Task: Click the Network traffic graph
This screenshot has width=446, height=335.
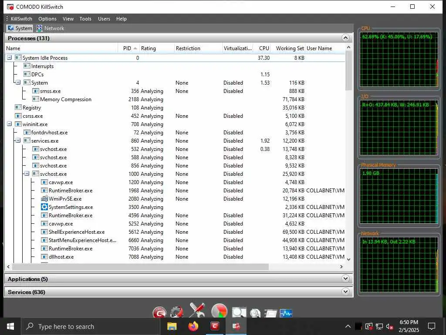Action: pyautogui.click(x=399, y=264)
